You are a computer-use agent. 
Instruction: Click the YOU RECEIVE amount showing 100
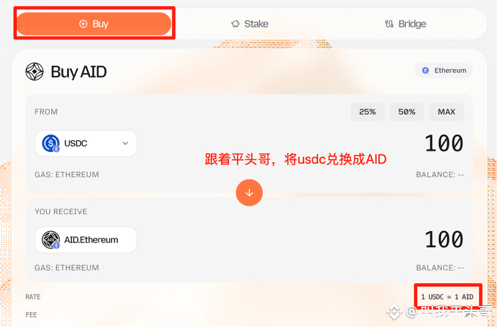(x=444, y=239)
